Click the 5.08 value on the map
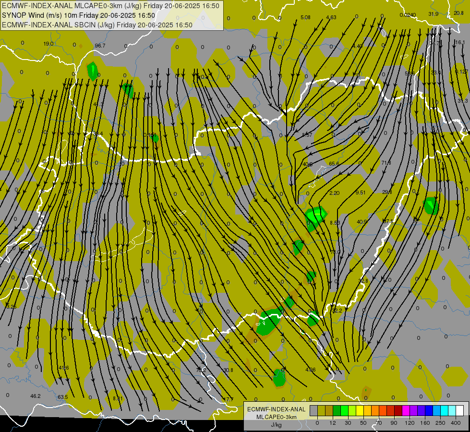Image resolution: width=470 pixels, height=432 pixels. coord(305,17)
